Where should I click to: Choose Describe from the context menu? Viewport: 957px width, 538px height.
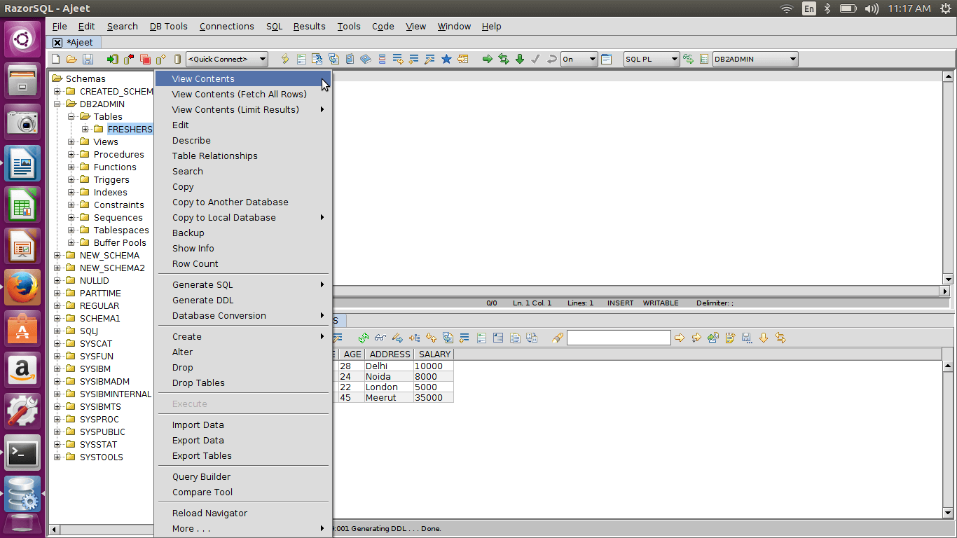(x=242, y=140)
